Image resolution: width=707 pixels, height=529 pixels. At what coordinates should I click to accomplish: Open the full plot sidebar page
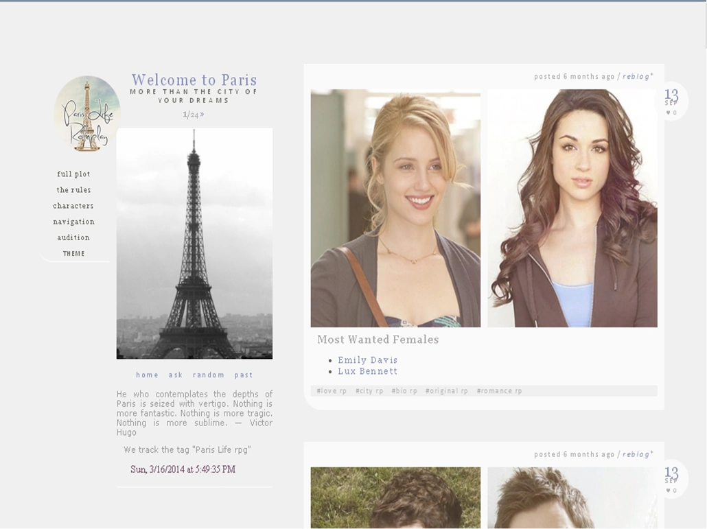point(73,174)
